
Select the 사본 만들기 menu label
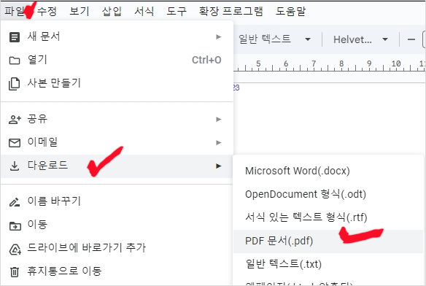54,83
